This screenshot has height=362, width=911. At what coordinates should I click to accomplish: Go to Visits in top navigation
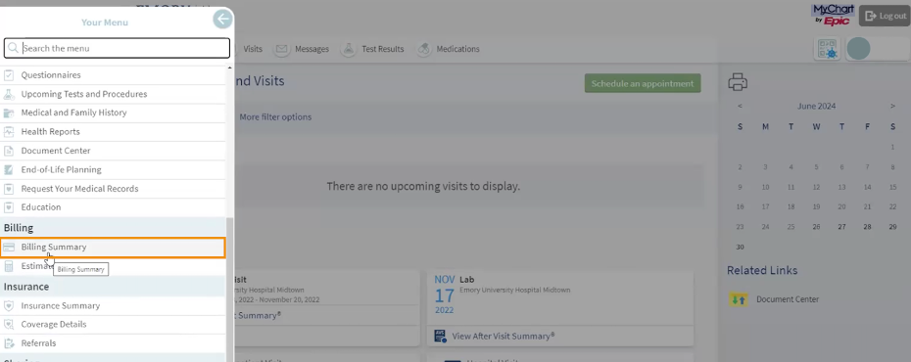point(253,49)
